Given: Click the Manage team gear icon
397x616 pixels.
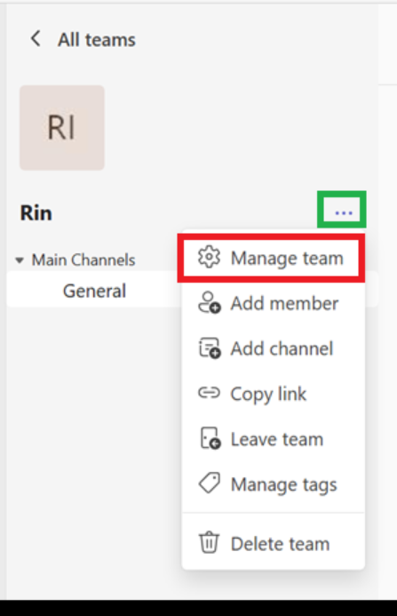Looking at the screenshot, I should coord(210,257).
